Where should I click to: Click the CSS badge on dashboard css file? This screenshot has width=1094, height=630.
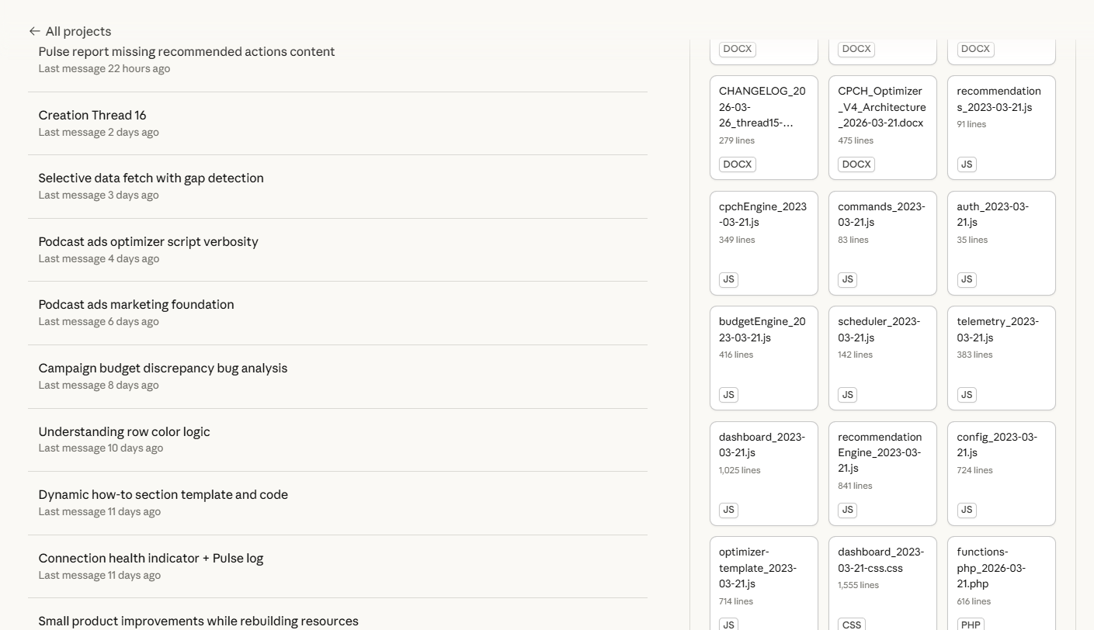851,625
